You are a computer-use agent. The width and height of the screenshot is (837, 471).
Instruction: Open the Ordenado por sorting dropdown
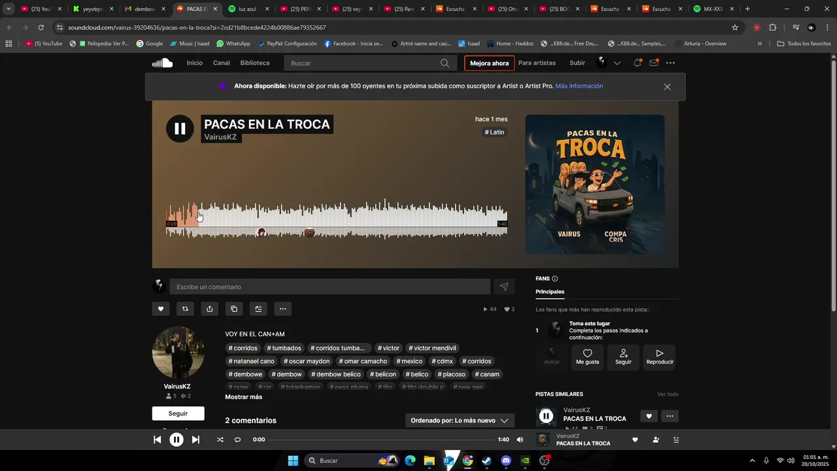(460, 421)
